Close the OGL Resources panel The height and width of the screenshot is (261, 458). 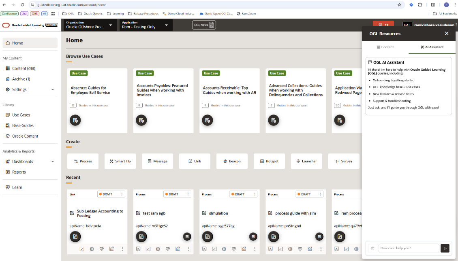447,34
